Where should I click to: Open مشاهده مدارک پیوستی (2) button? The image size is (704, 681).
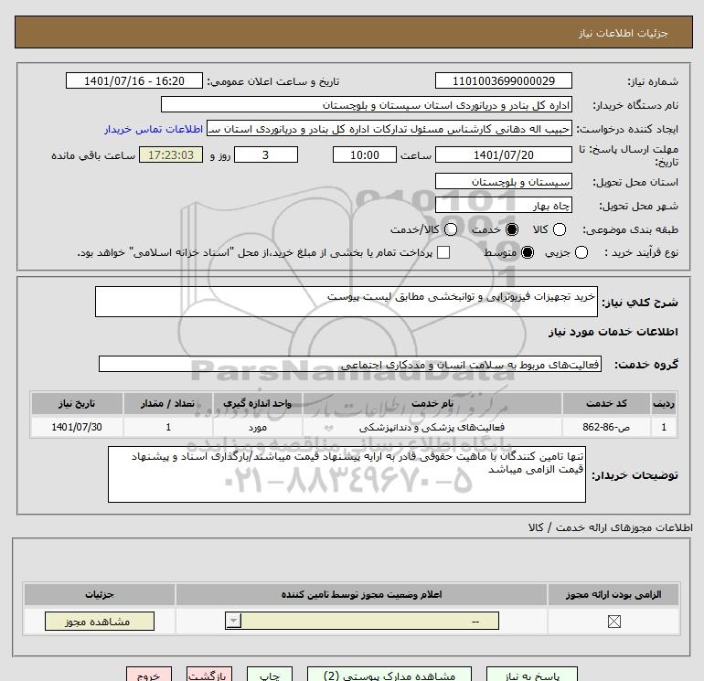389,675
